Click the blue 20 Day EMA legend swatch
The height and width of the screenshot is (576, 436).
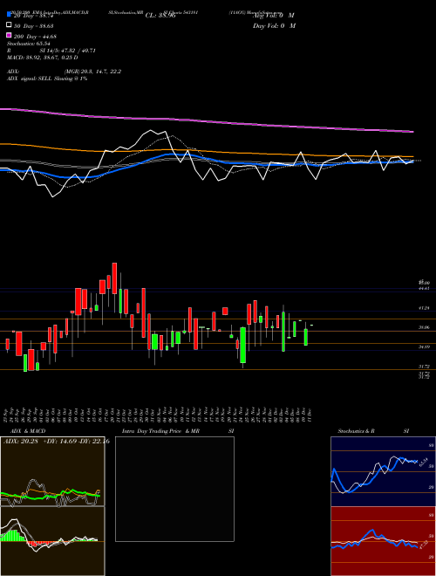pos(10,15)
